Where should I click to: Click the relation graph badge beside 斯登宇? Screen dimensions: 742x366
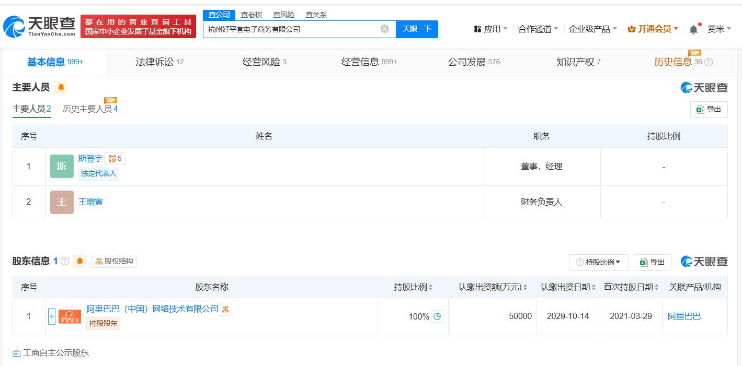pyautogui.click(x=115, y=159)
